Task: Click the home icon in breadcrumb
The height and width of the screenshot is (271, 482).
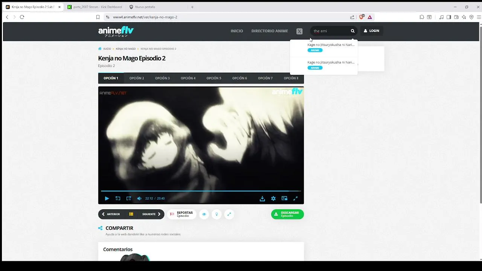Action: pos(100,49)
